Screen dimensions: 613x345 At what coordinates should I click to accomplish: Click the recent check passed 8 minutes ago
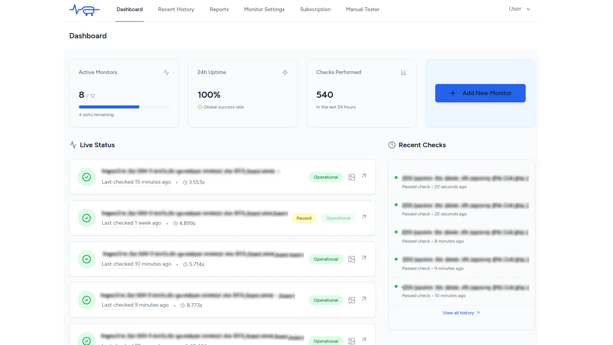tap(462, 237)
